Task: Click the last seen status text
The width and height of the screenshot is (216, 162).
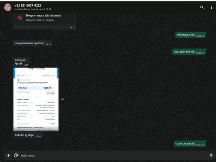Action: pyautogui.click(x=33, y=9)
